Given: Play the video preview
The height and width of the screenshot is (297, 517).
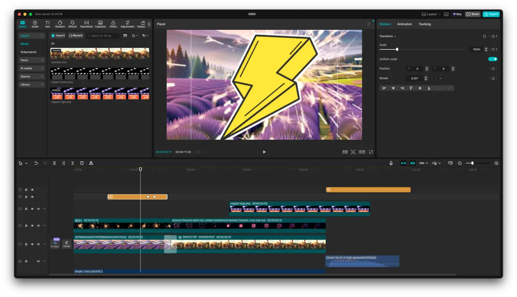Looking at the screenshot, I should click(264, 152).
